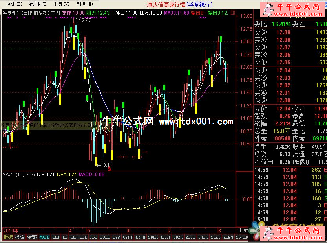Screen dimensions: 327x243
Task: Select the SDLH indicator tab
Action: tap(153, 237)
